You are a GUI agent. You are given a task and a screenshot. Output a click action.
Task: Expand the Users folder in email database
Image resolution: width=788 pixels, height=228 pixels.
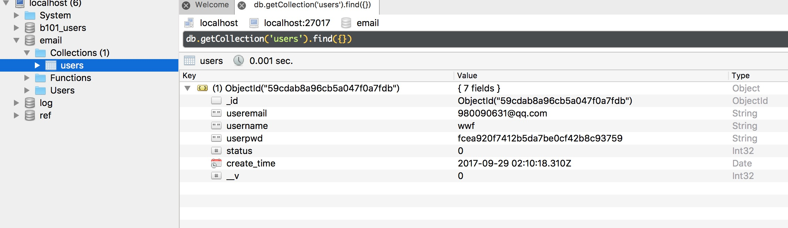[x=26, y=90]
